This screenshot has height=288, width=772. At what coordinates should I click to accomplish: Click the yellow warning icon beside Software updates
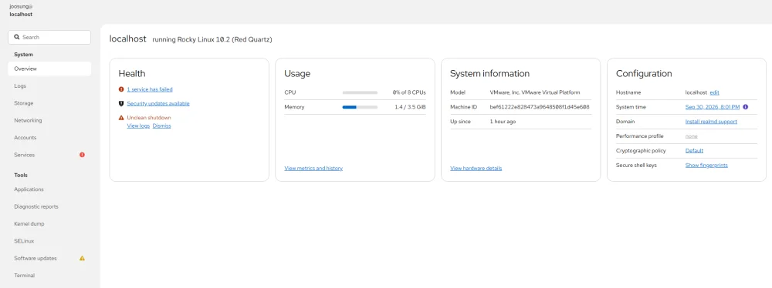83,258
